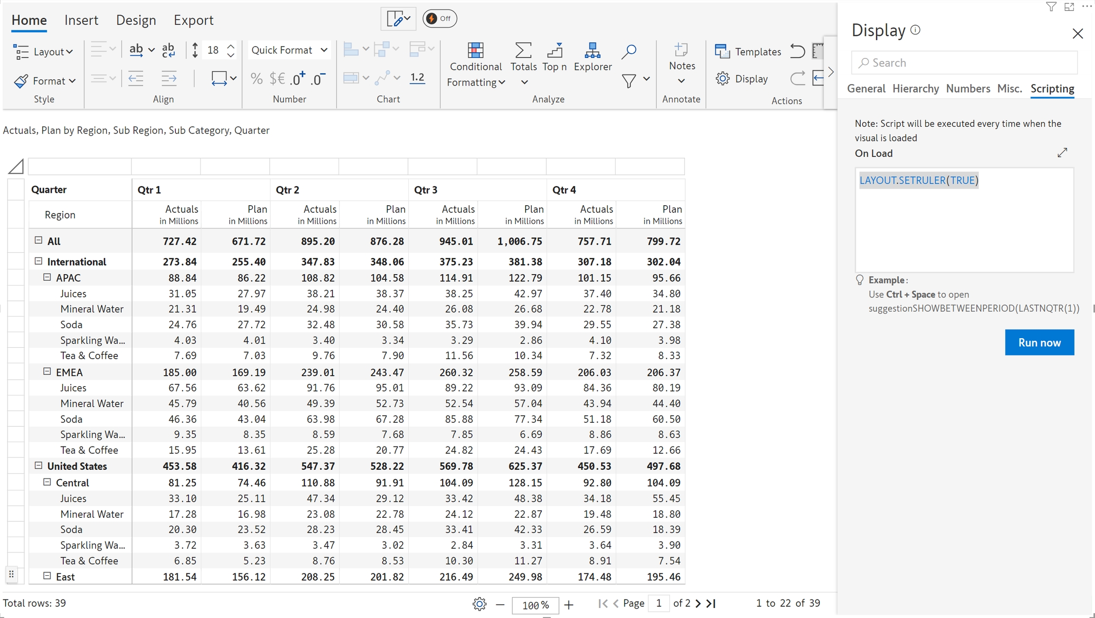Screen dimensions: 1095x618
Task: Click the Display panel search field
Action: point(964,63)
